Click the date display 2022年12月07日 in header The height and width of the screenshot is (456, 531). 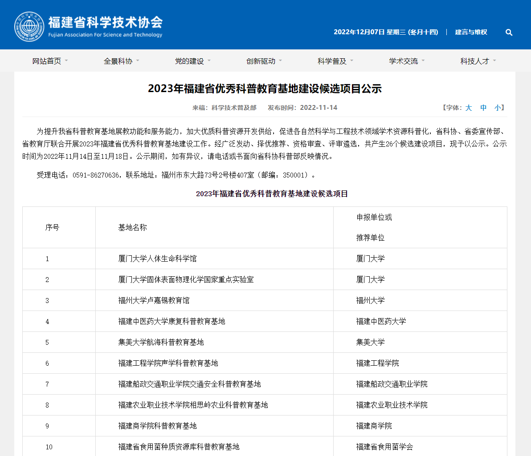359,32
